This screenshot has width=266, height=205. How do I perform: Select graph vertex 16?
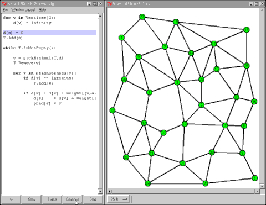point(254,102)
